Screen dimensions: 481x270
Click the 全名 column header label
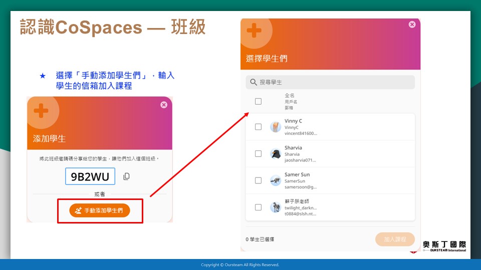[x=289, y=95]
